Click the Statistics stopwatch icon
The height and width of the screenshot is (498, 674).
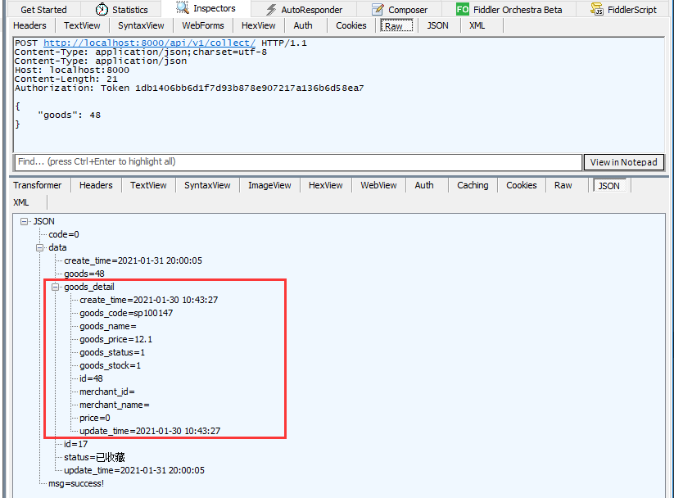[102, 9]
